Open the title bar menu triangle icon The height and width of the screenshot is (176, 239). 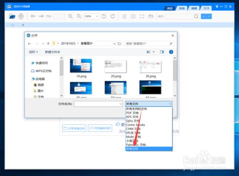click(217, 7)
